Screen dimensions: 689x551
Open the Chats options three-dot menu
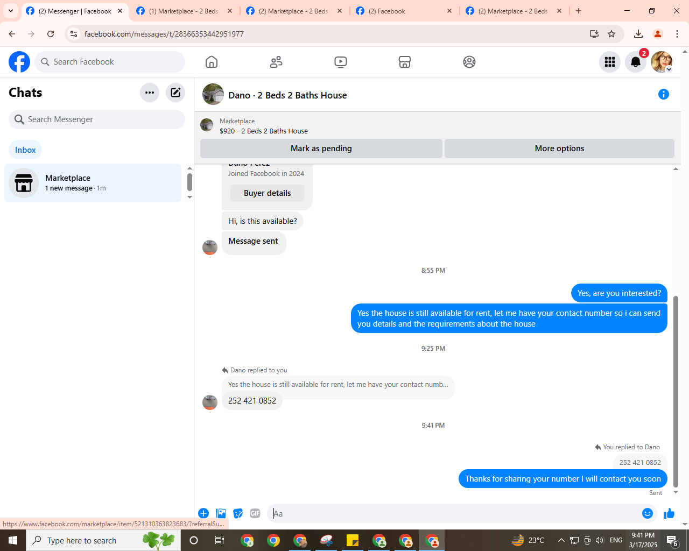[150, 93]
